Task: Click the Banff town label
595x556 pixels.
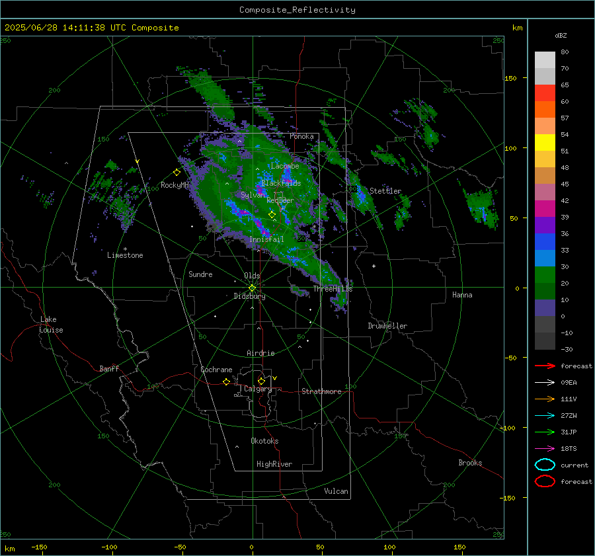Action: [x=109, y=368]
